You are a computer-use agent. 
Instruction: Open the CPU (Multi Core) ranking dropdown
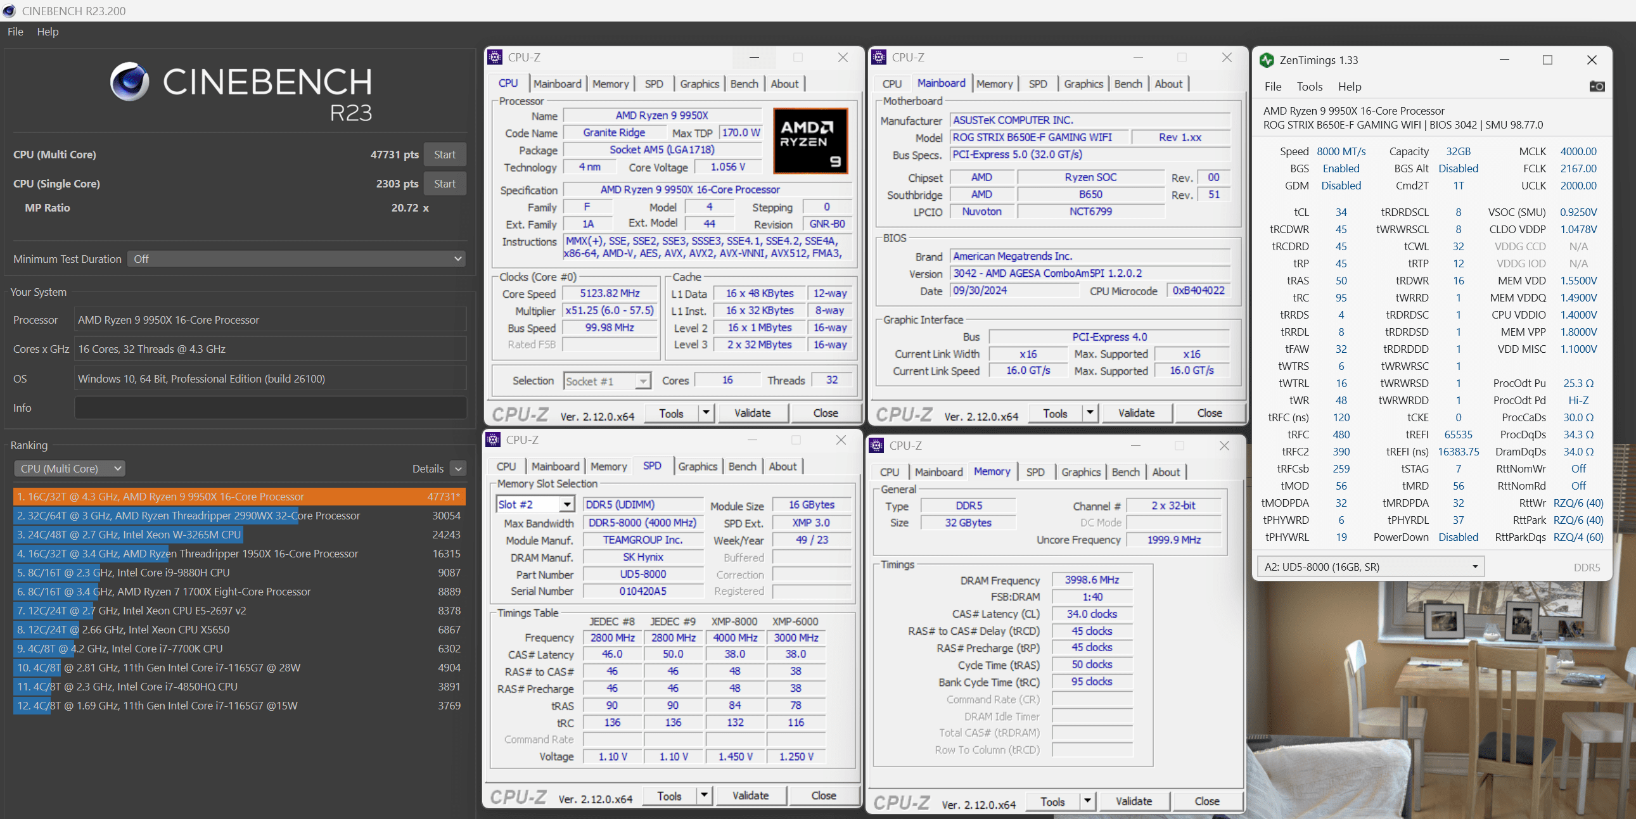[x=69, y=469]
